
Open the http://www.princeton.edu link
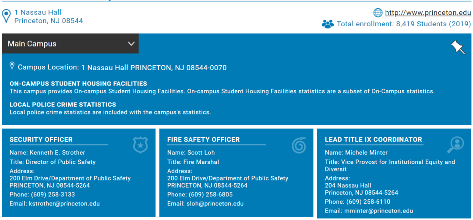(x=428, y=13)
